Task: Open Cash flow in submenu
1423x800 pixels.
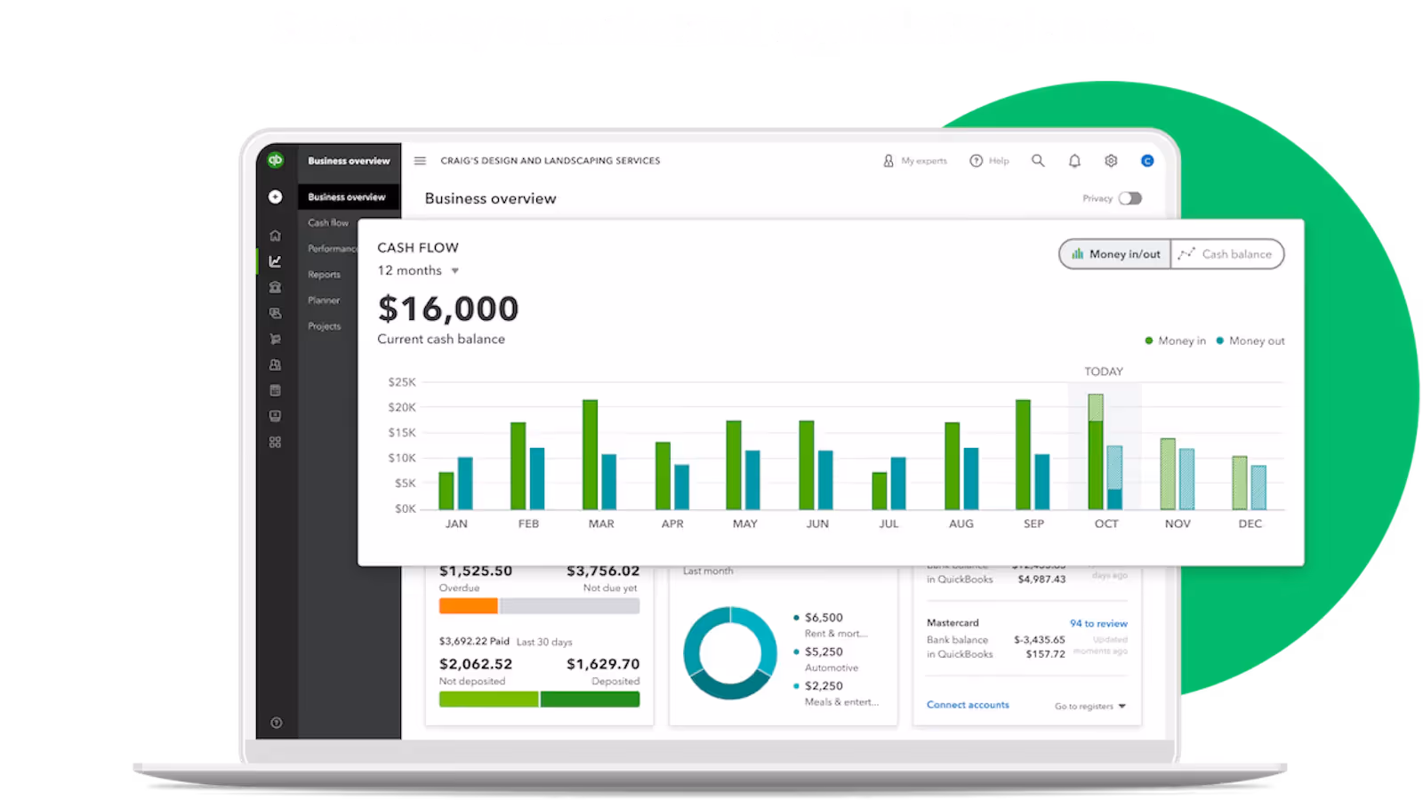Action: tap(328, 223)
